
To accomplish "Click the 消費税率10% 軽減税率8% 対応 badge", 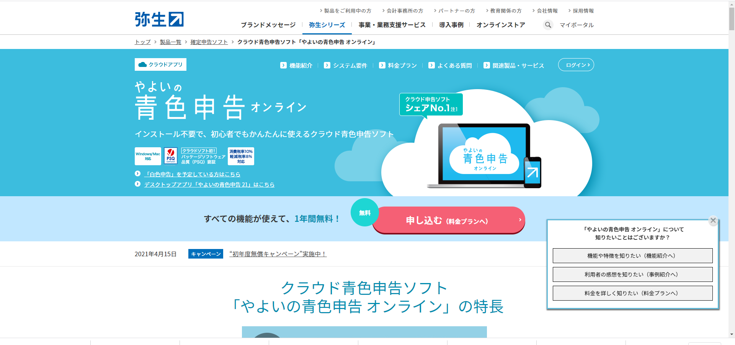I will 240,156.
